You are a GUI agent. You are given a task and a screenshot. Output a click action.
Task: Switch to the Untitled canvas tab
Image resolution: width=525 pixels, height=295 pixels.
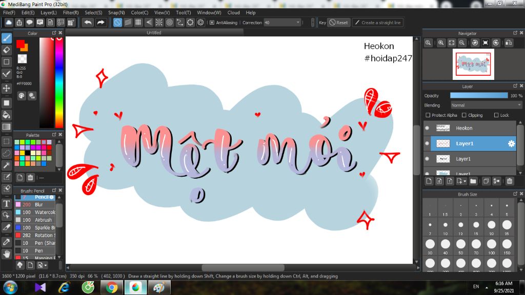tap(154, 32)
